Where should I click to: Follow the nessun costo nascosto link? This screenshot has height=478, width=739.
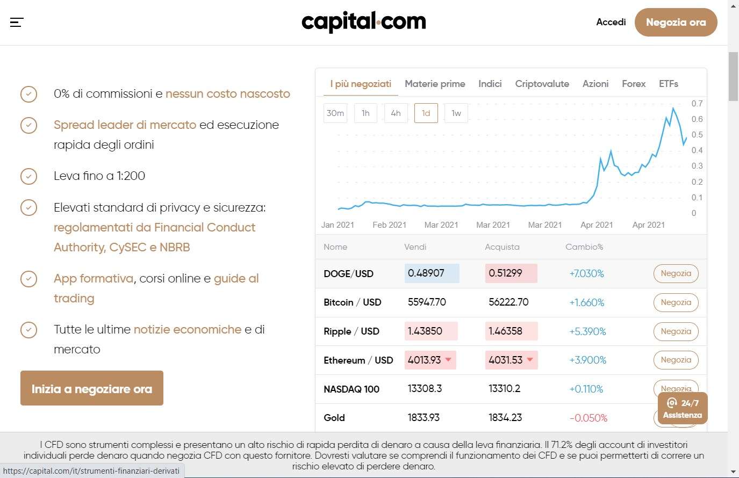pos(227,94)
